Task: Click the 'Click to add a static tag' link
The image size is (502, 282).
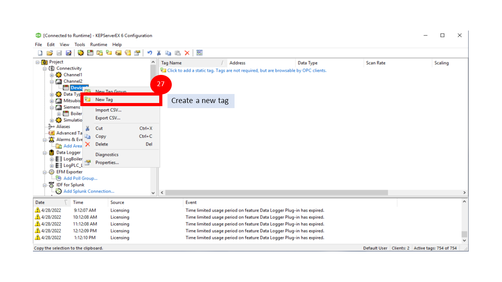Action: pos(247,70)
